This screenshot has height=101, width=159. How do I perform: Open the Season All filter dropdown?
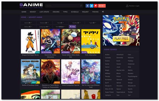pos(44,23)
